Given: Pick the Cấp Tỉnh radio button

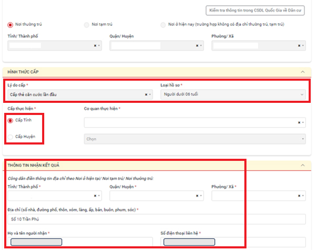Looking at the screenshot, I should [x=11, y=120].
